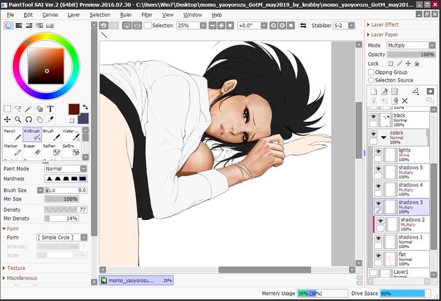
Task: Choose the Eraser tool
Action: point(32,149)
